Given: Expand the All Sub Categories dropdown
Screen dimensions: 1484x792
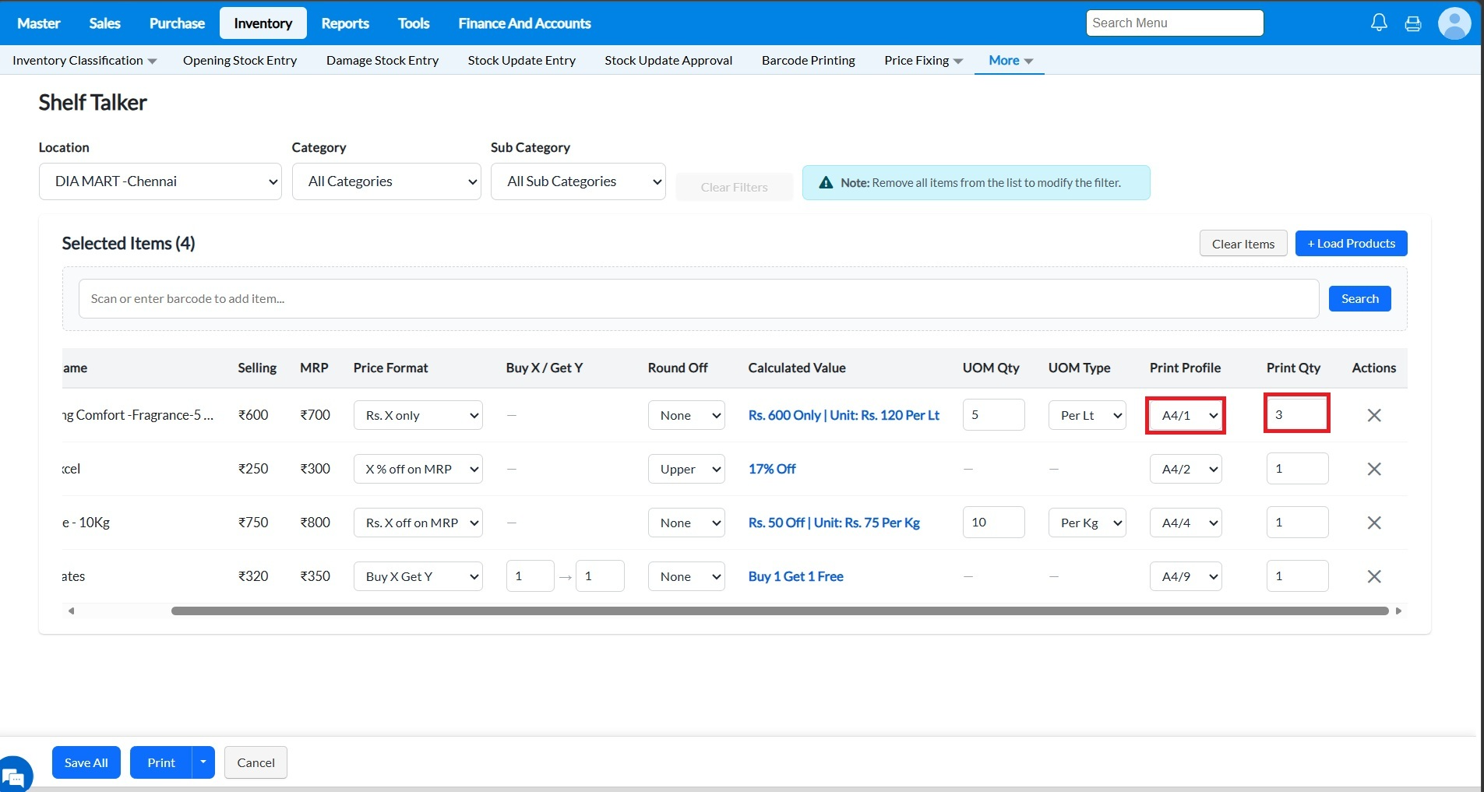Looking at the screenshot, I should pyautogui.click(x=577, y=181).
